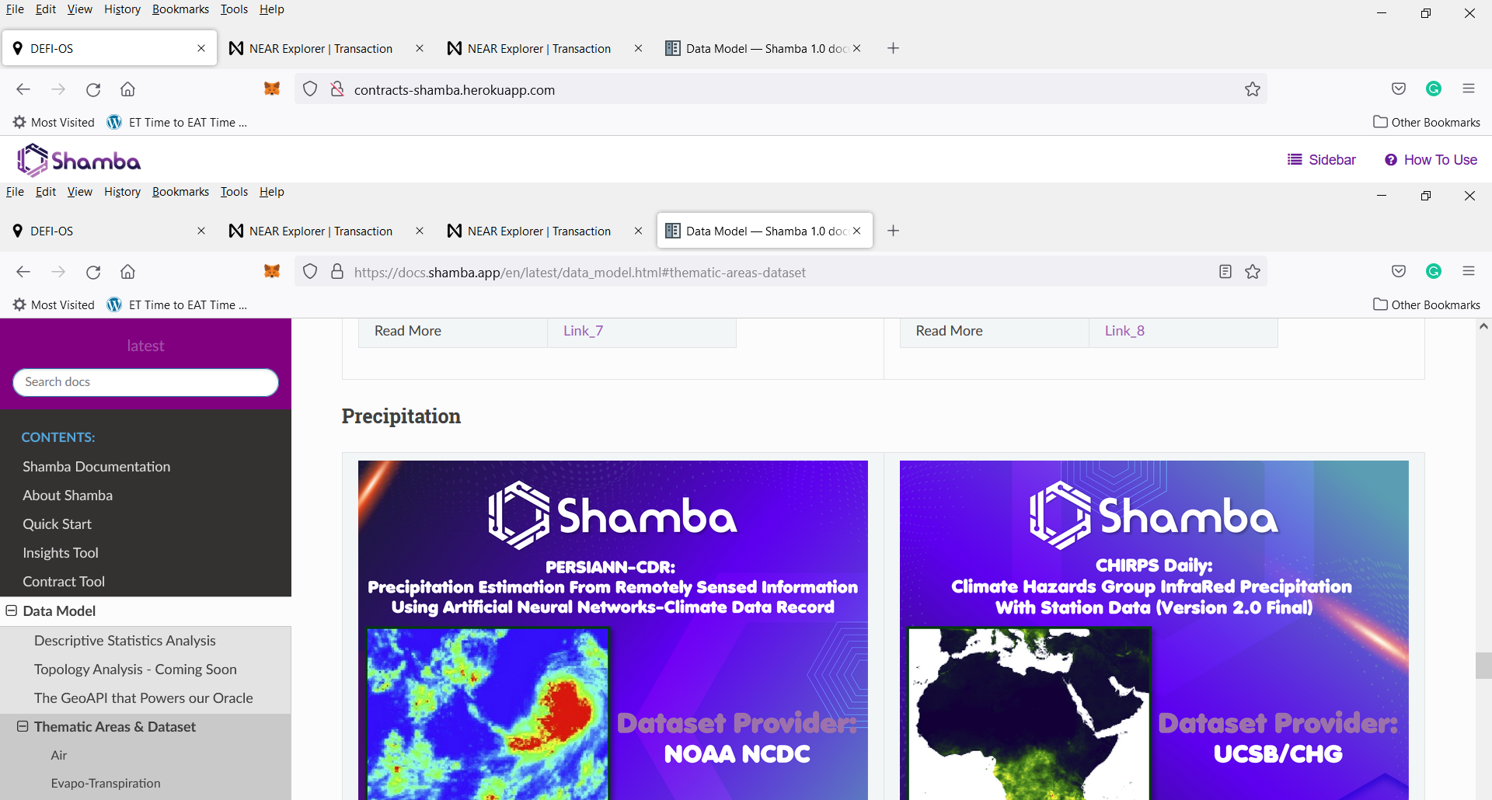The image size is (1492, 800).
Task: Open Grammarly extension in upper browser toolbar
Action: 1434,89
